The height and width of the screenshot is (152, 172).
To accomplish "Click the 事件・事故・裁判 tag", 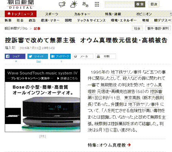I will pos(158,28).
